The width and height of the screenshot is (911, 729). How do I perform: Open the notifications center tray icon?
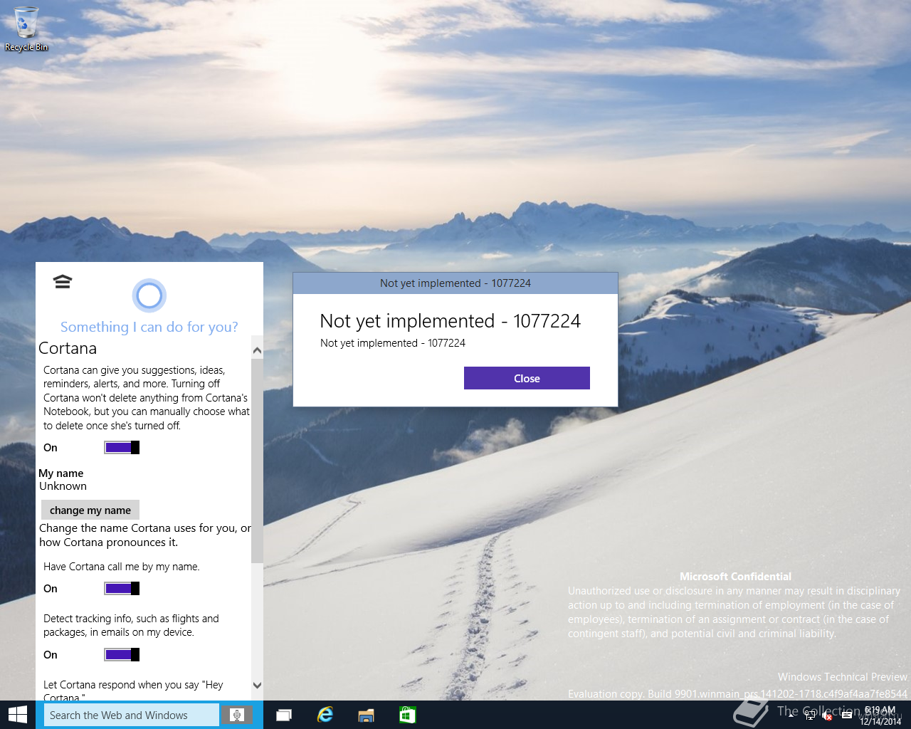coord(846,715)
